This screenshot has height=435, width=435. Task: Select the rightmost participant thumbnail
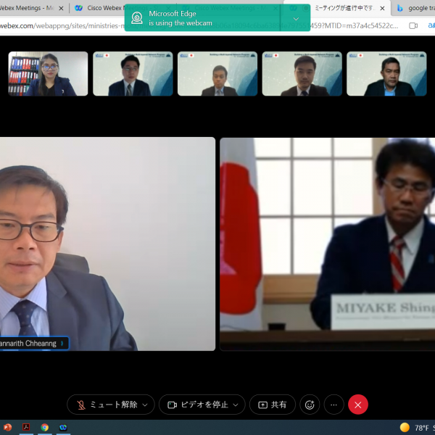(386, 74)
